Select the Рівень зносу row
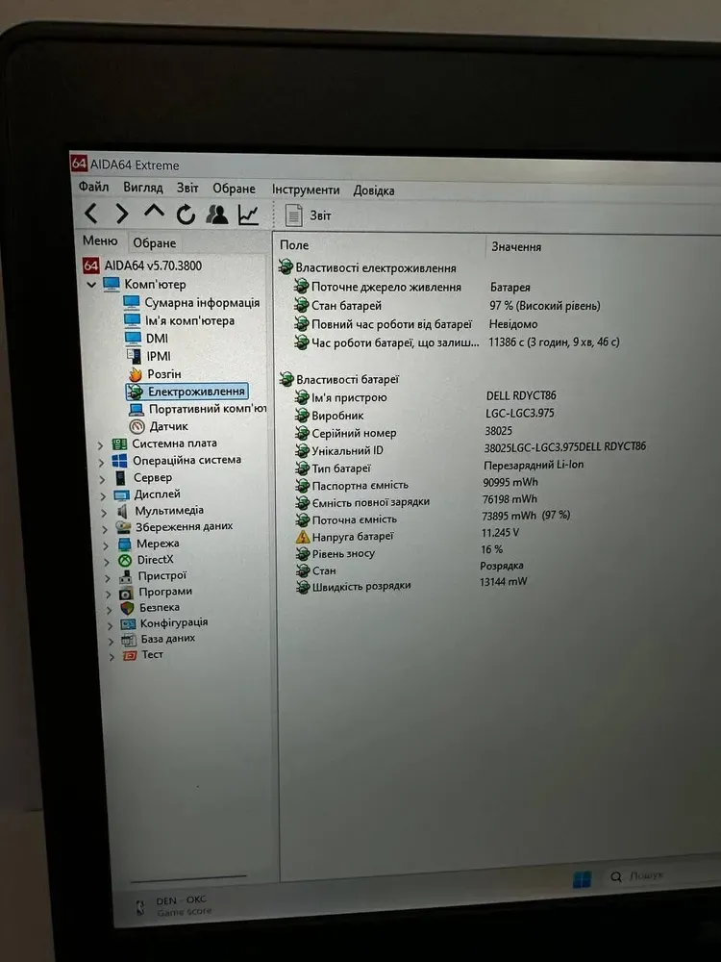This screenshot has height=962, width=721. pos(343,553)
